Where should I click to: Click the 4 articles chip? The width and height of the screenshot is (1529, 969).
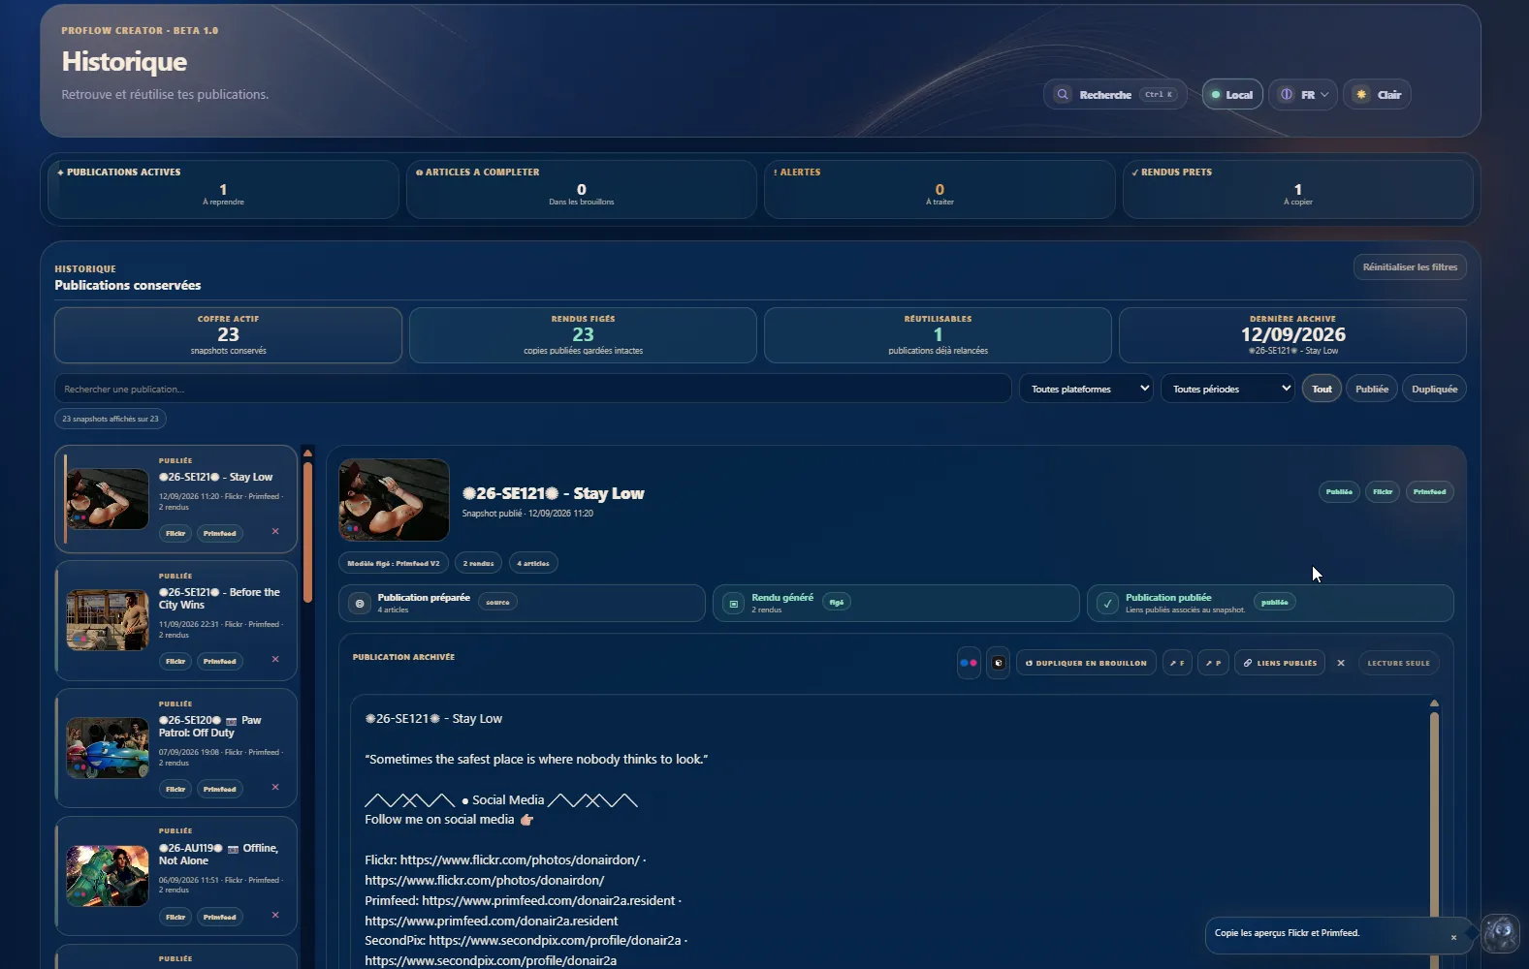click(533, 563)
